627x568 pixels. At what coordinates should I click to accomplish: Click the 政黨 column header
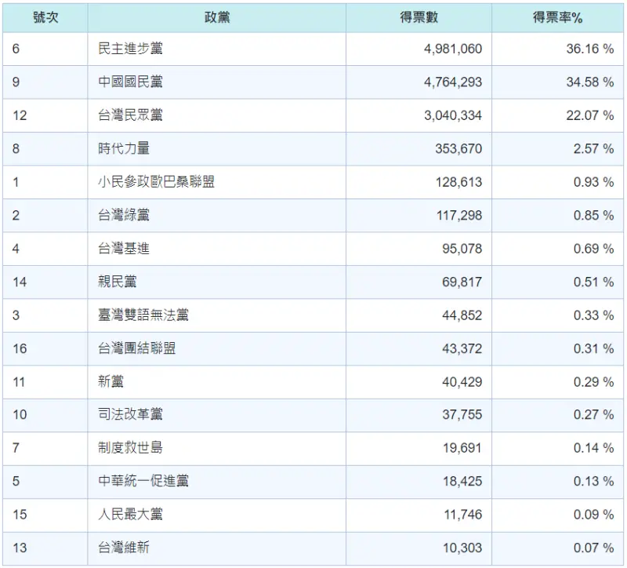[217, 17]
